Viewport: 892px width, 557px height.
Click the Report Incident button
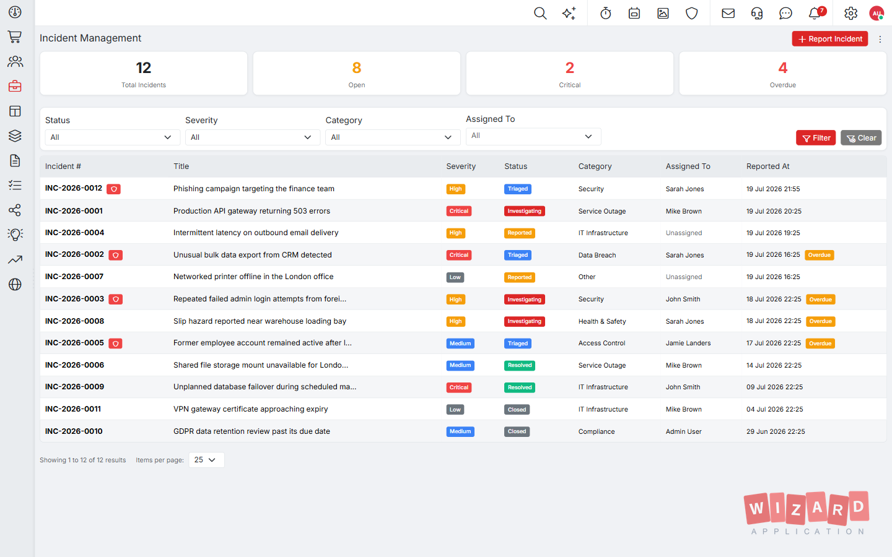(x=830, y=39)
